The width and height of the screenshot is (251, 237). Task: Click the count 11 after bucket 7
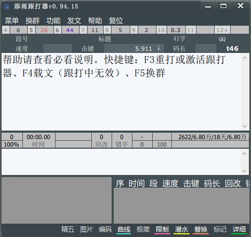95,30
